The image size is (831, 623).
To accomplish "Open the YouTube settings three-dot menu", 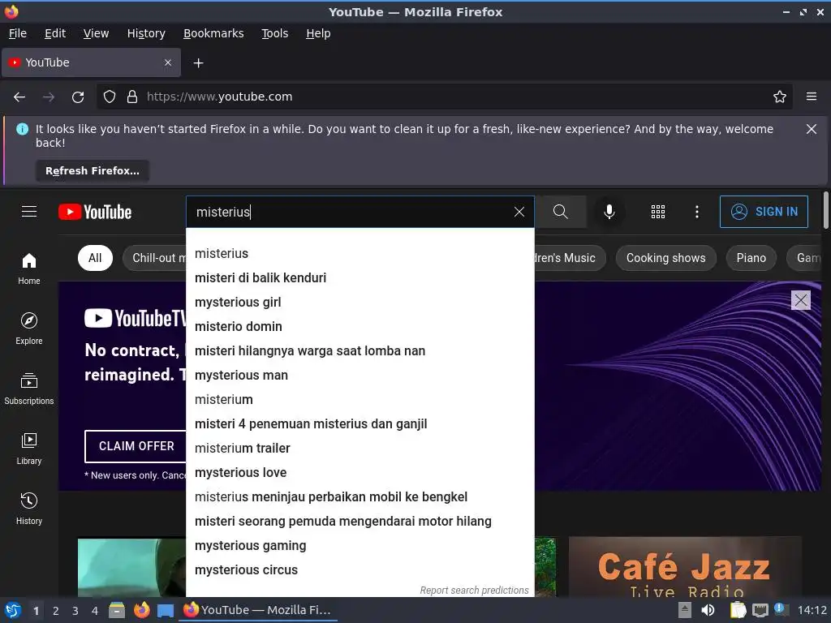I will tap(697, 212).
